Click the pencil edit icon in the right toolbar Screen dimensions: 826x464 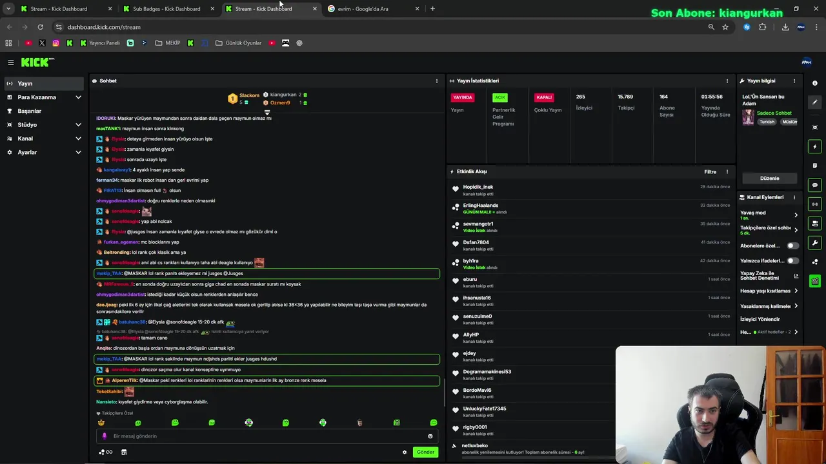click(x=815, y=102)
